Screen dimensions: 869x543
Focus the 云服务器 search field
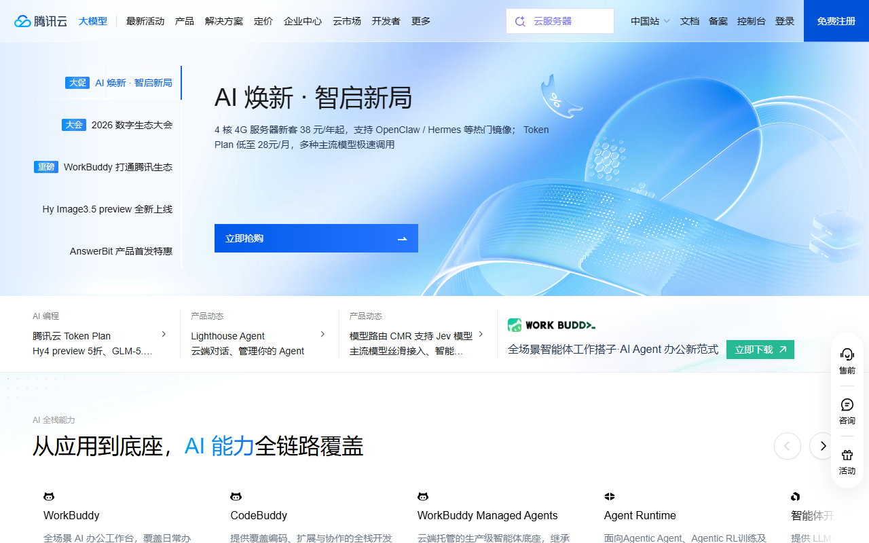[560, 21]
